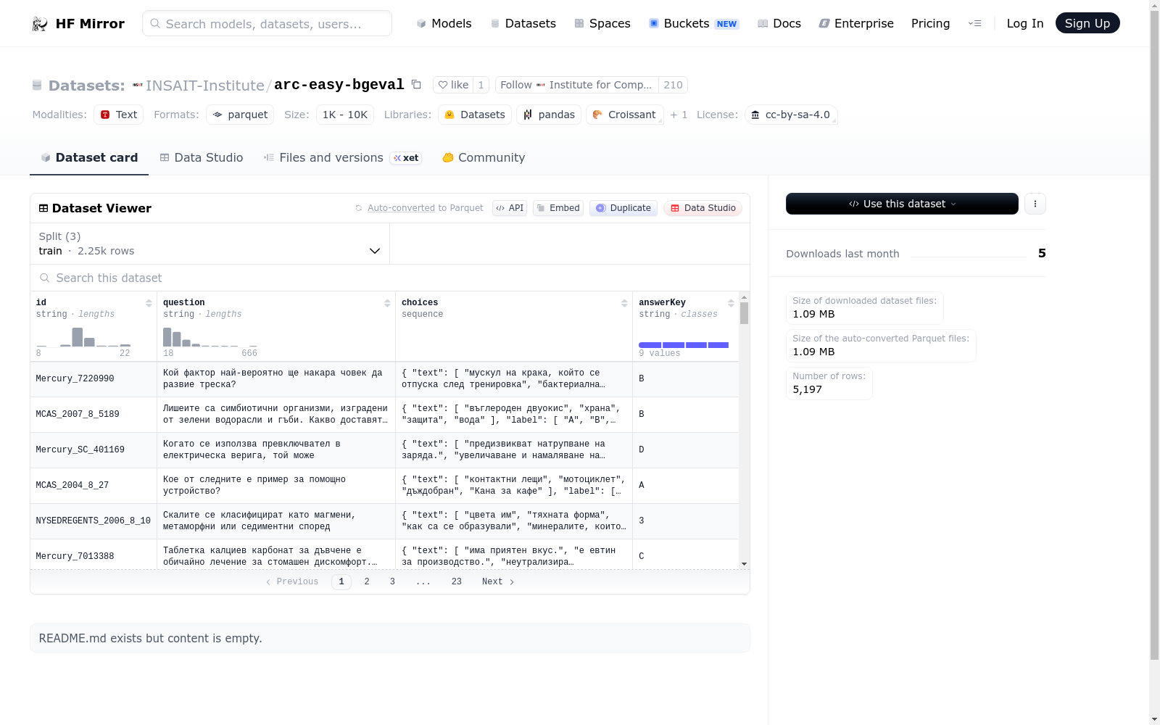This screenshot has height=725, width=1160.
Task: Click the cc-by-sa-4.0 license tag
Action: (791, 115)
